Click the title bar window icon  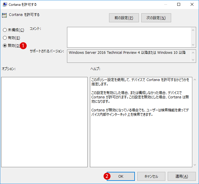5,5
